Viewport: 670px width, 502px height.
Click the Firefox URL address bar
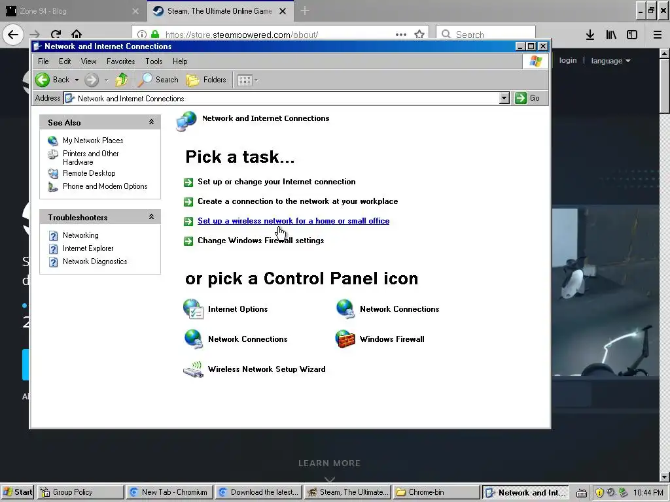pyautogui.click(x=280, y=34)
